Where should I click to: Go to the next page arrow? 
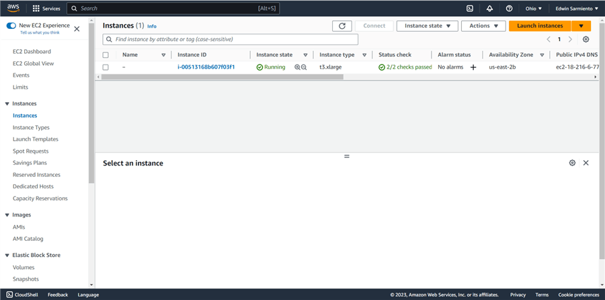(x=570, y=40)
